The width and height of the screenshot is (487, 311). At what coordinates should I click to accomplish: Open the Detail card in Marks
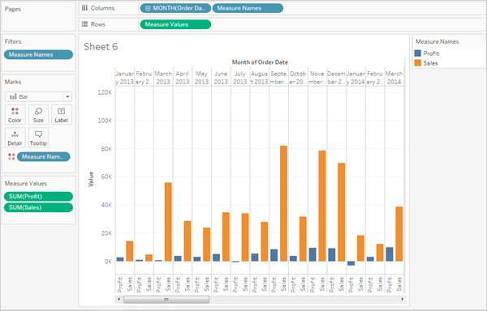15,138
